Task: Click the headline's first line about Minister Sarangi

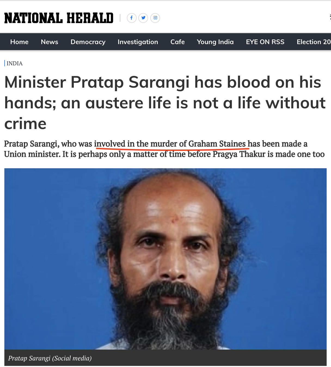Action: [163, 82]
